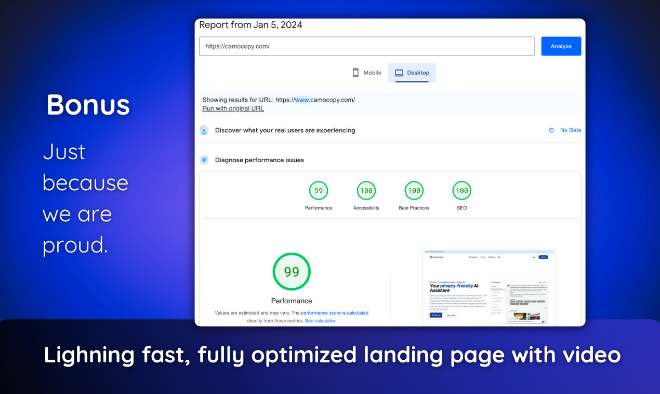This screenshot has width=660, height=394.
Task: Click the large 99 Performance circle
Action: (x=292, y=272)
